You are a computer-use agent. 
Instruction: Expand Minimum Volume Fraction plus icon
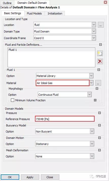point(95,100)
